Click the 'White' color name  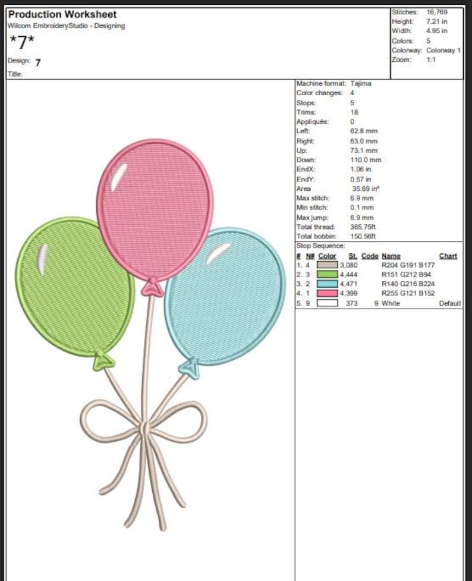(x=391, y=303)
